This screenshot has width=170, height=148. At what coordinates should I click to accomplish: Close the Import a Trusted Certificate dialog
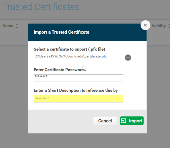coord(145,25)
